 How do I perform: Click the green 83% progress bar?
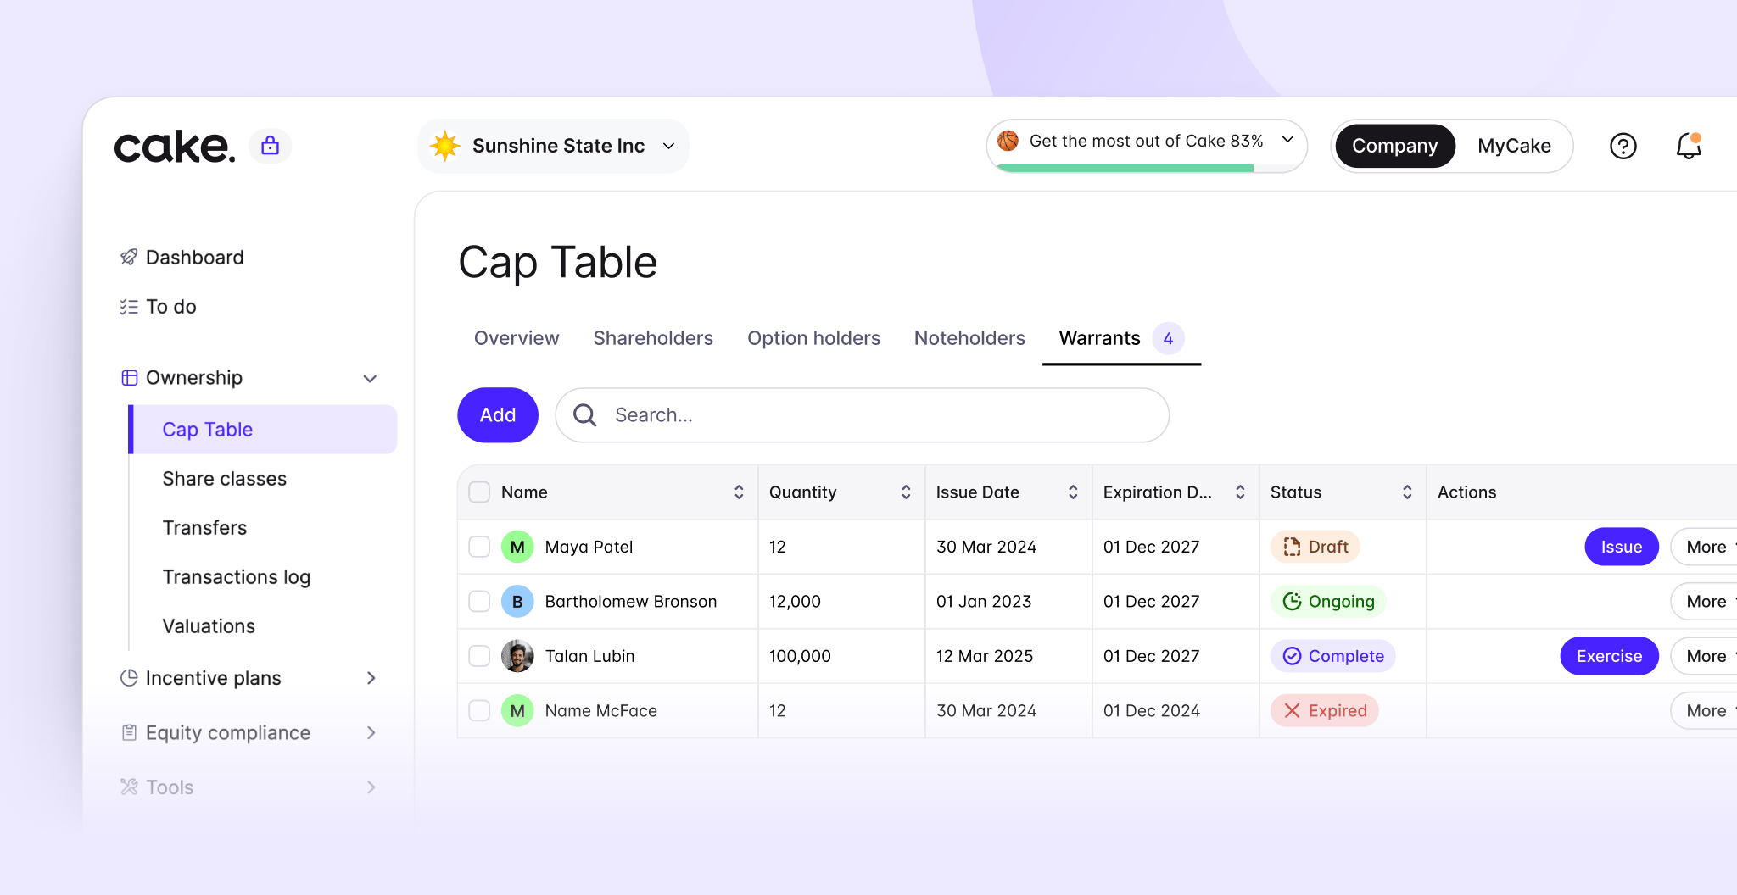coord(1125,169)
